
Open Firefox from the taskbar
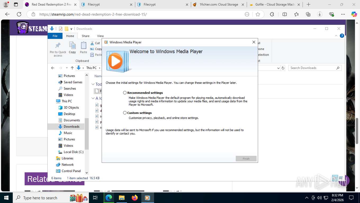[x=134, y=198]
